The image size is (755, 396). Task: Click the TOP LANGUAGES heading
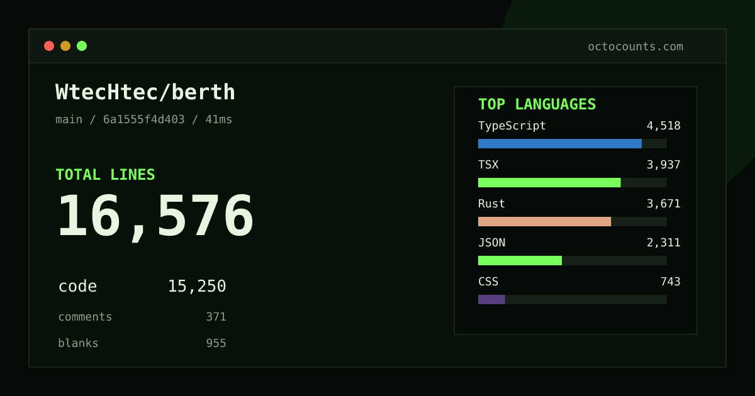tap(537, 104)
